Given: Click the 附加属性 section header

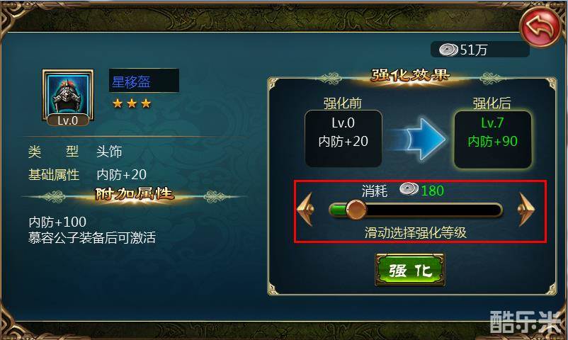Looking at the screenshot, I should coord(135,194).
